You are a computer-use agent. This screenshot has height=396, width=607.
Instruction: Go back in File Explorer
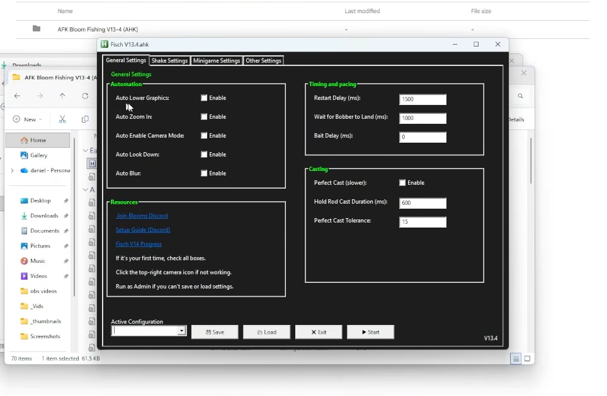17,96
